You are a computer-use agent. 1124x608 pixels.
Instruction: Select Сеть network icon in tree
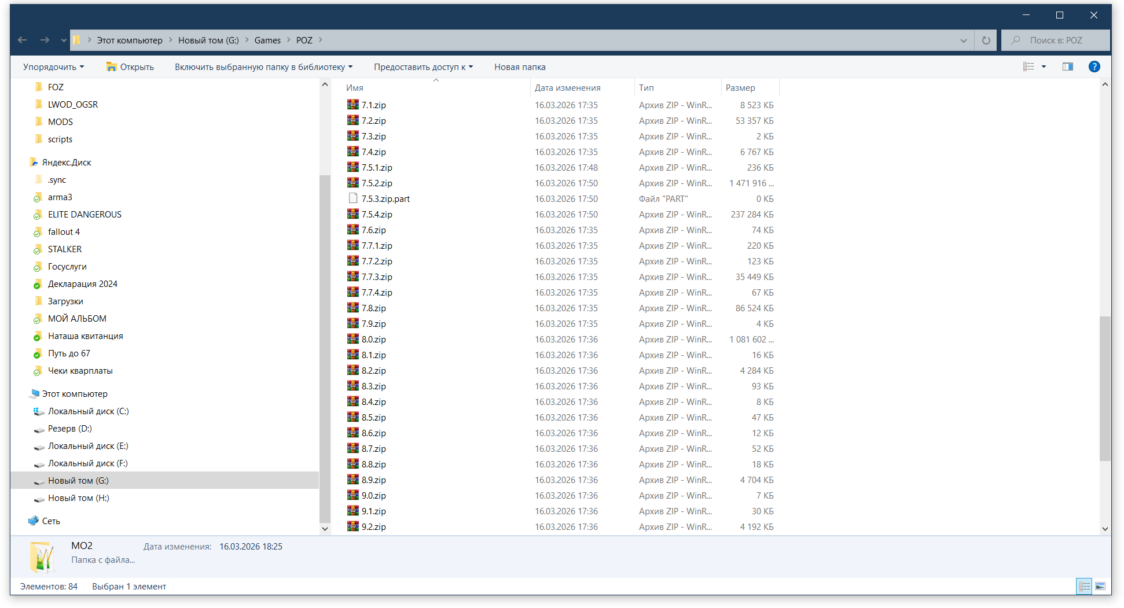point(34,521)
